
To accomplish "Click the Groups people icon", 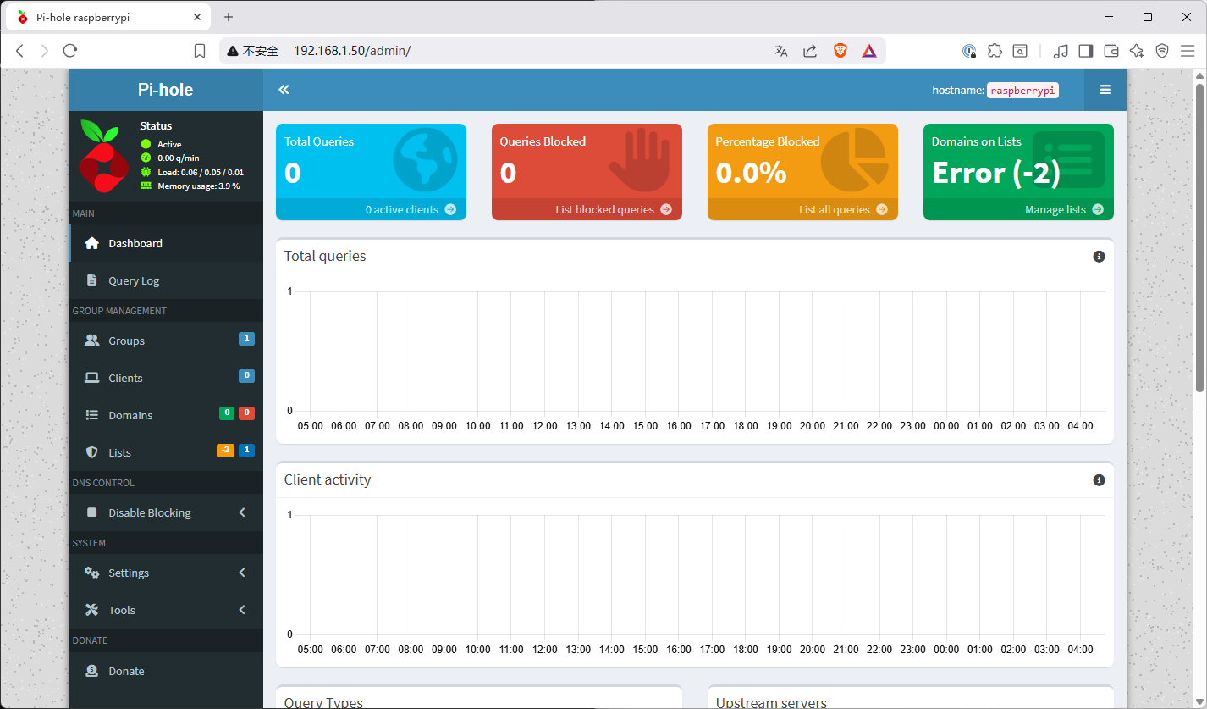I will [92, 341].
